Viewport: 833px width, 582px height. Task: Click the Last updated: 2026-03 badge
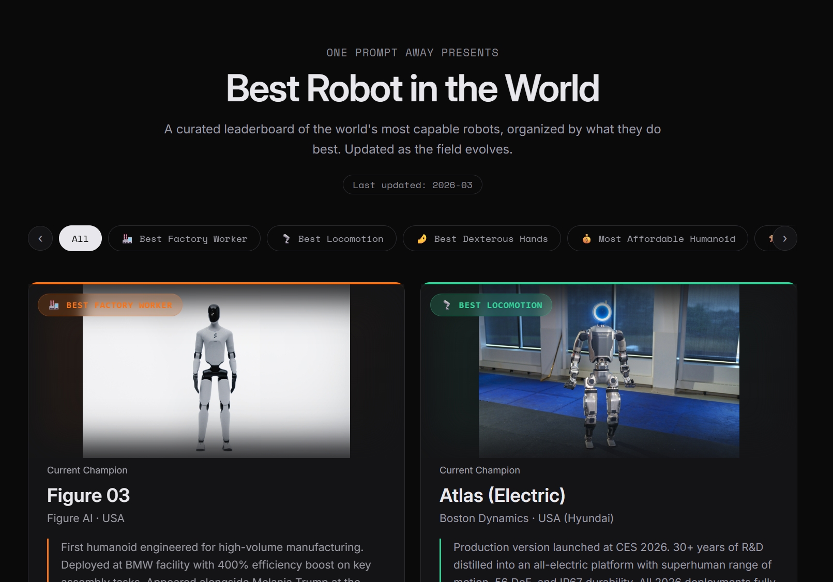(x=412, y=185)
